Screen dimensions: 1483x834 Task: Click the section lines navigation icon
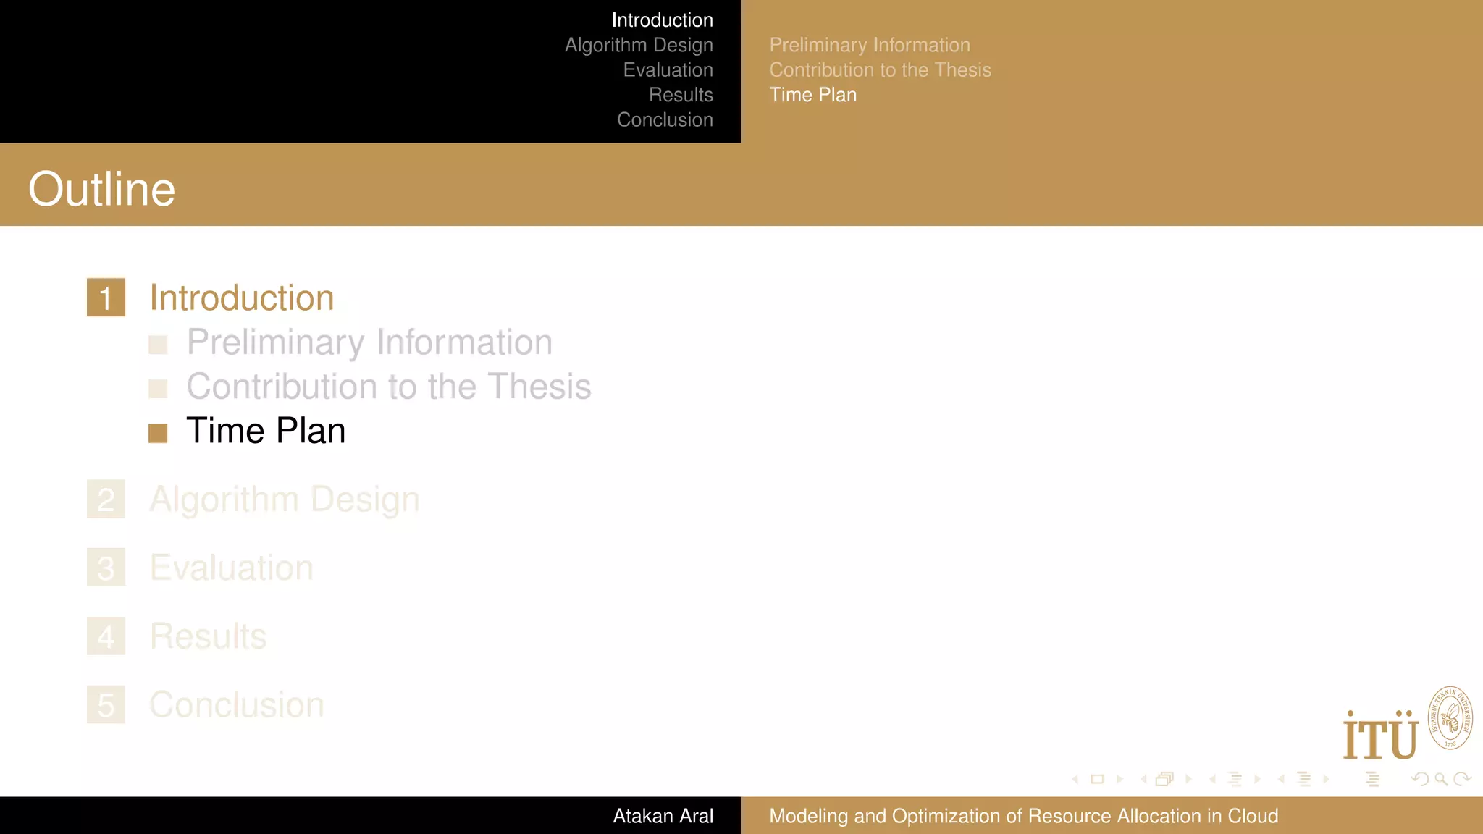1303,779
